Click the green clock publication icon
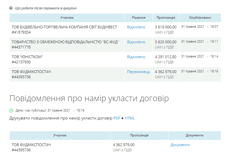 [x=11, y=110]
